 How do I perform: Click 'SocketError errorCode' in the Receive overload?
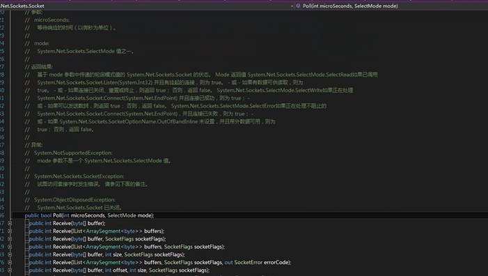262,262
